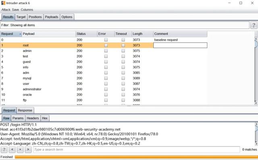
Task: Sort by the Error column header
Action: pos(106,34)
